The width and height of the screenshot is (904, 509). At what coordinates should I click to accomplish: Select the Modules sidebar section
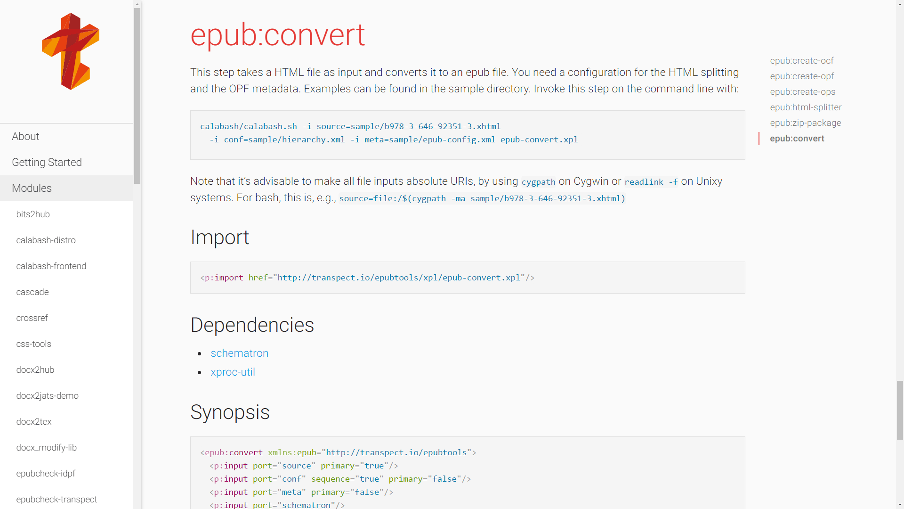click(32, 189)
